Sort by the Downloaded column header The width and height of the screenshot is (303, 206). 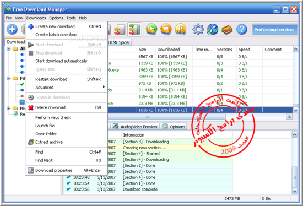(x=174, y=50)
